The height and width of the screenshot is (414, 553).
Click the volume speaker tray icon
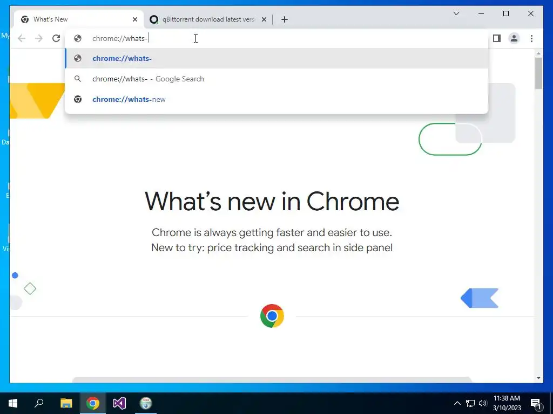pos(483,403)
